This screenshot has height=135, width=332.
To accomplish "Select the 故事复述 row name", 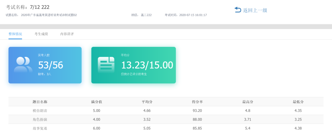I will point(40,128).
